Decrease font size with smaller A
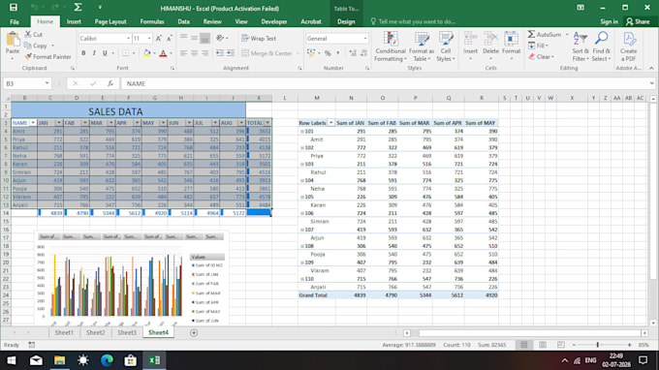 [x=170, y=39]
